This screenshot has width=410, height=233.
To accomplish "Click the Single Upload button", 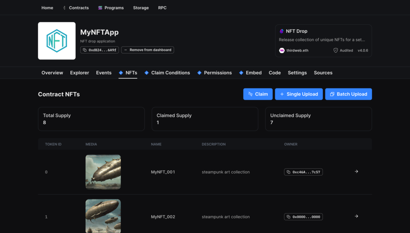I will (x=299, y=94).
